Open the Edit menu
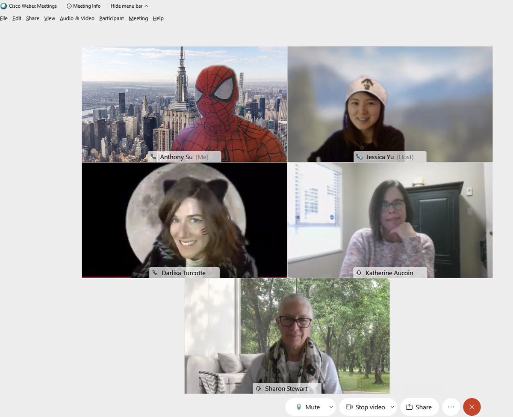 point(17,18)
